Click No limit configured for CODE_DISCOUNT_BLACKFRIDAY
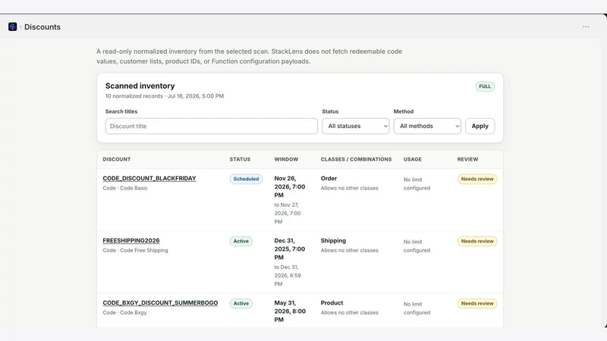Viewport: 607px width, 341px height. [417, 183]
